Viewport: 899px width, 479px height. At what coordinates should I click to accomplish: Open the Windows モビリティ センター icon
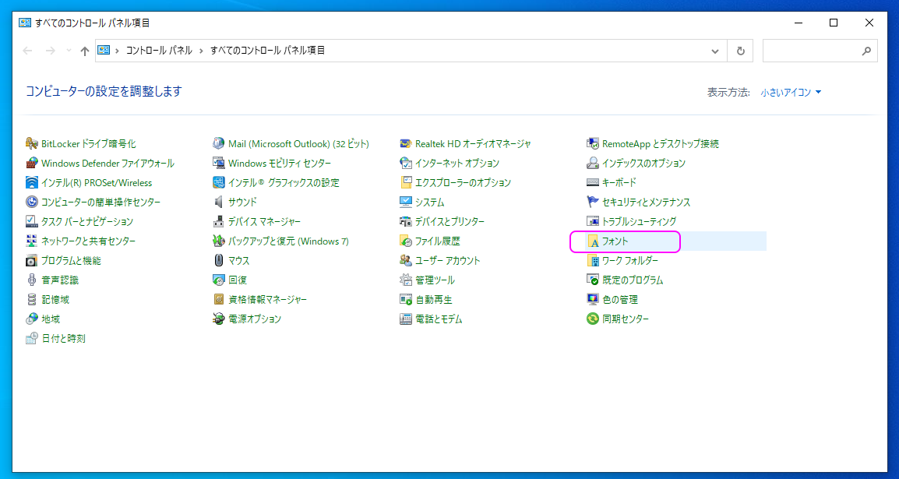(x=218, y=163)
